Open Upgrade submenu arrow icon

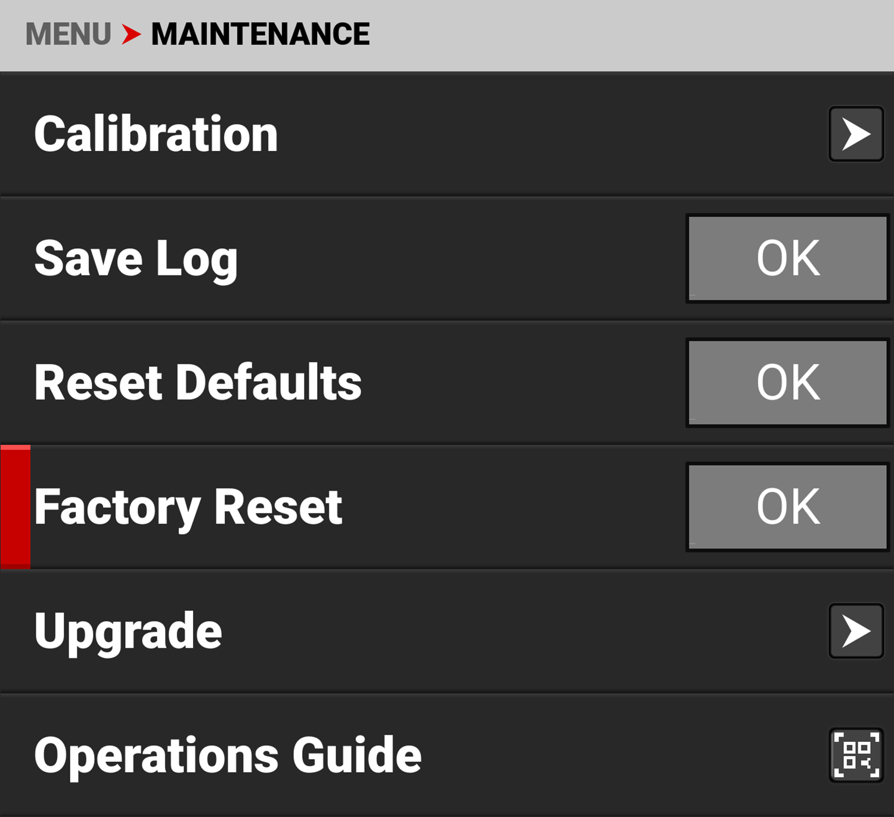[856, 631]
